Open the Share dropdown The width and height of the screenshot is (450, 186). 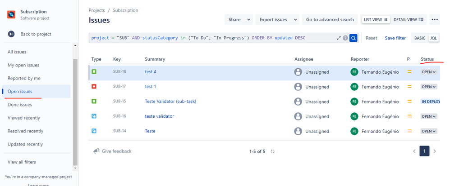[x=239, y=20]
